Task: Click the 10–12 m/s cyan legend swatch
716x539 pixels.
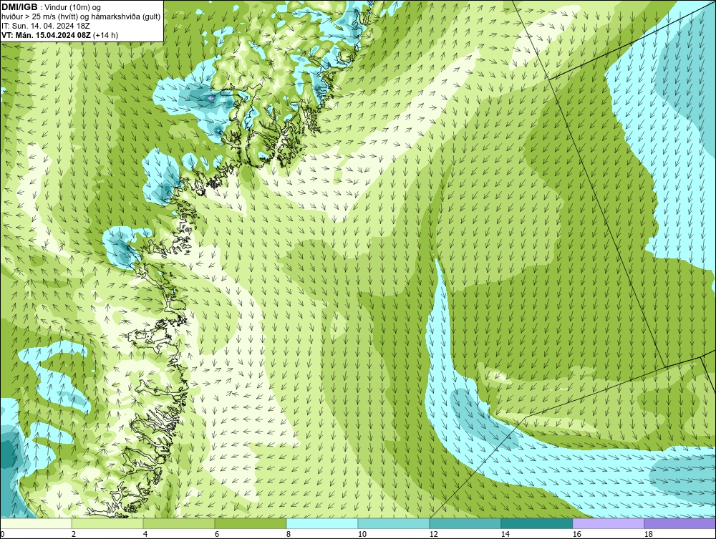Action: [394, 523]
